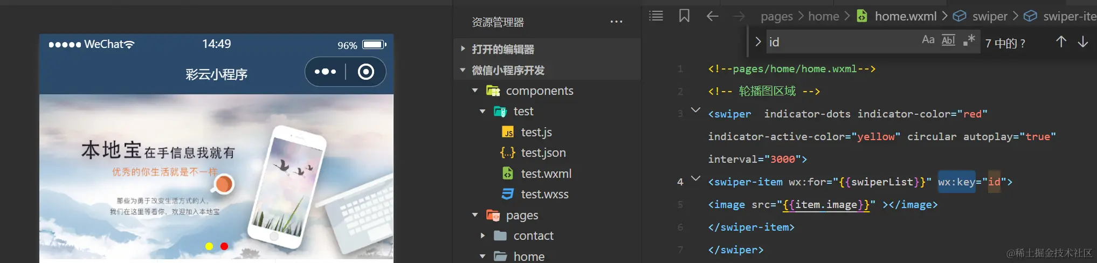The image size is (1097, 263).
Task: Toggle match case in find box
Action: point(928,40)
